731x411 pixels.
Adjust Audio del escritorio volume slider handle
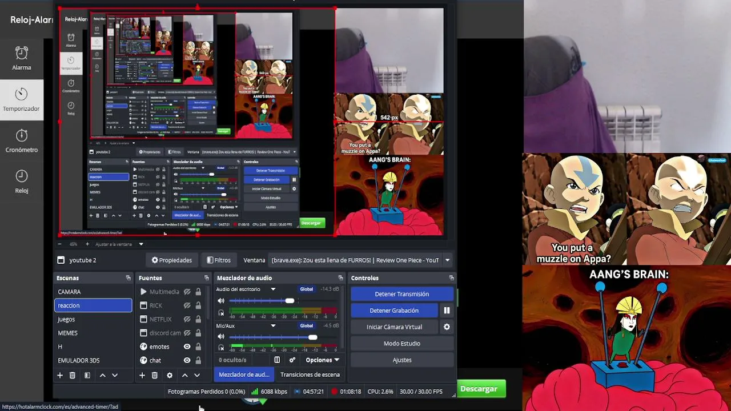click(x=290, y=301)
